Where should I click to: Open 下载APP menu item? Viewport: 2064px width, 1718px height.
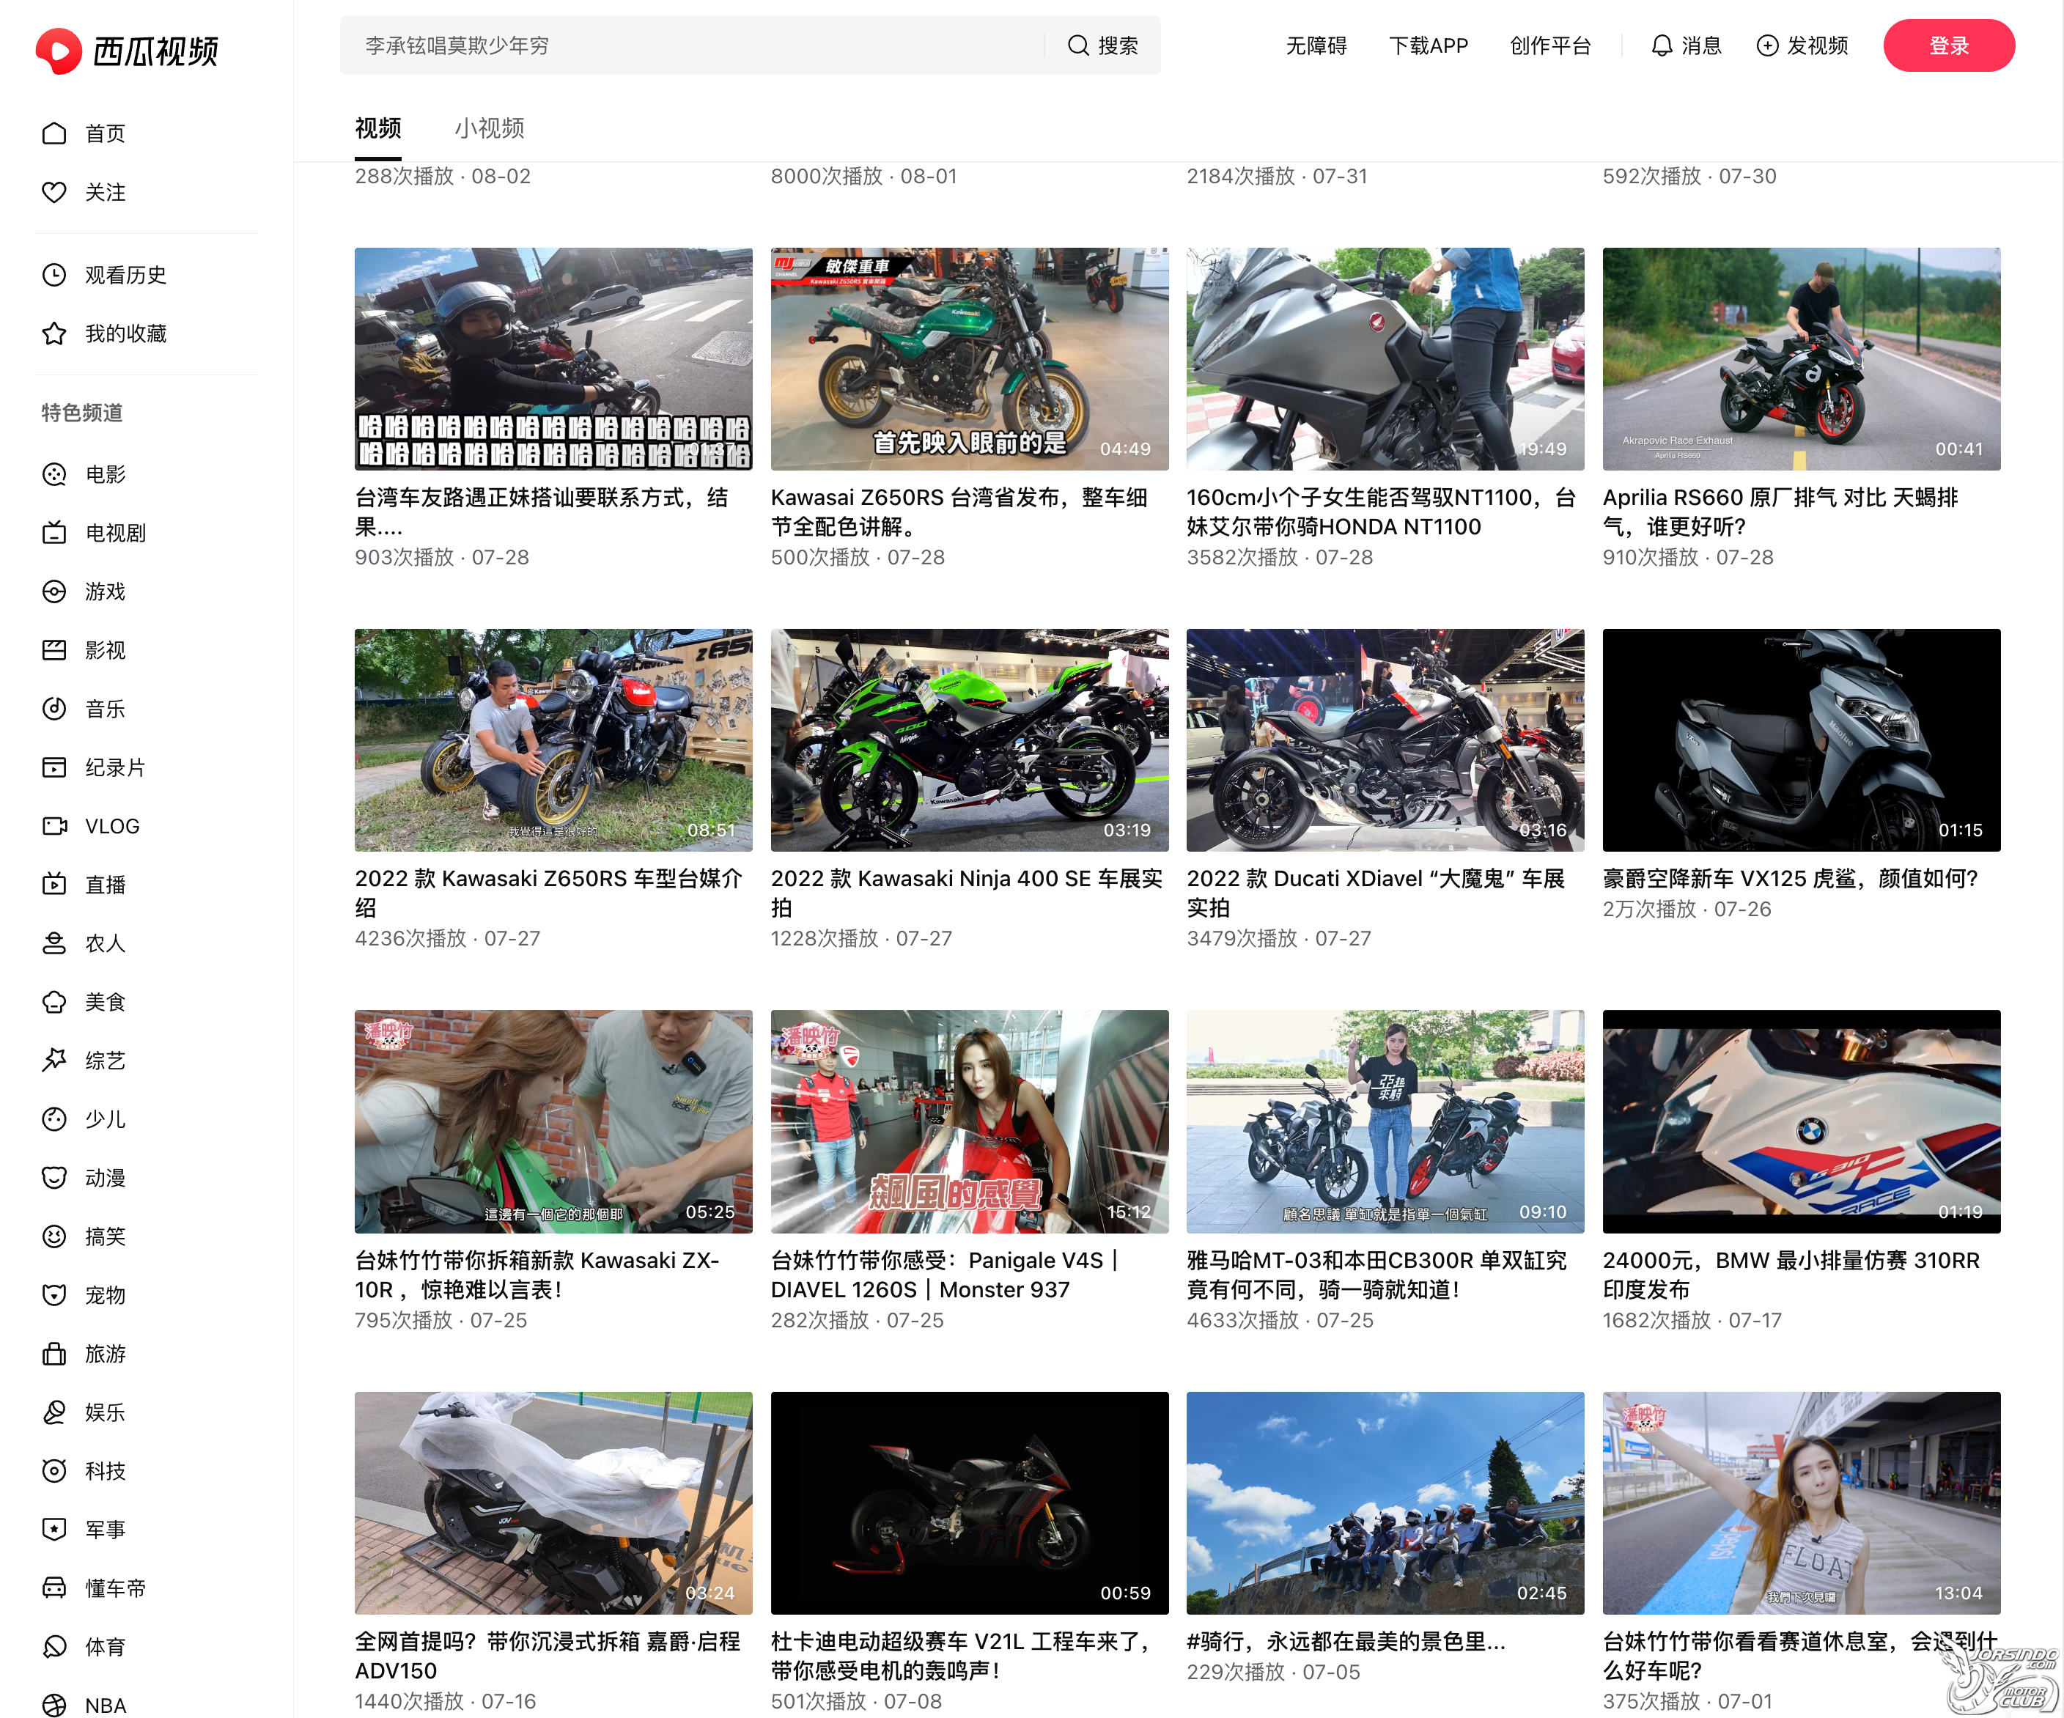coord(1428,46)
